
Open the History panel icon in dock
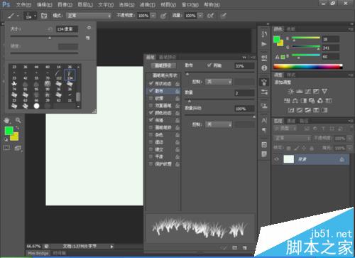click(264, 34)
